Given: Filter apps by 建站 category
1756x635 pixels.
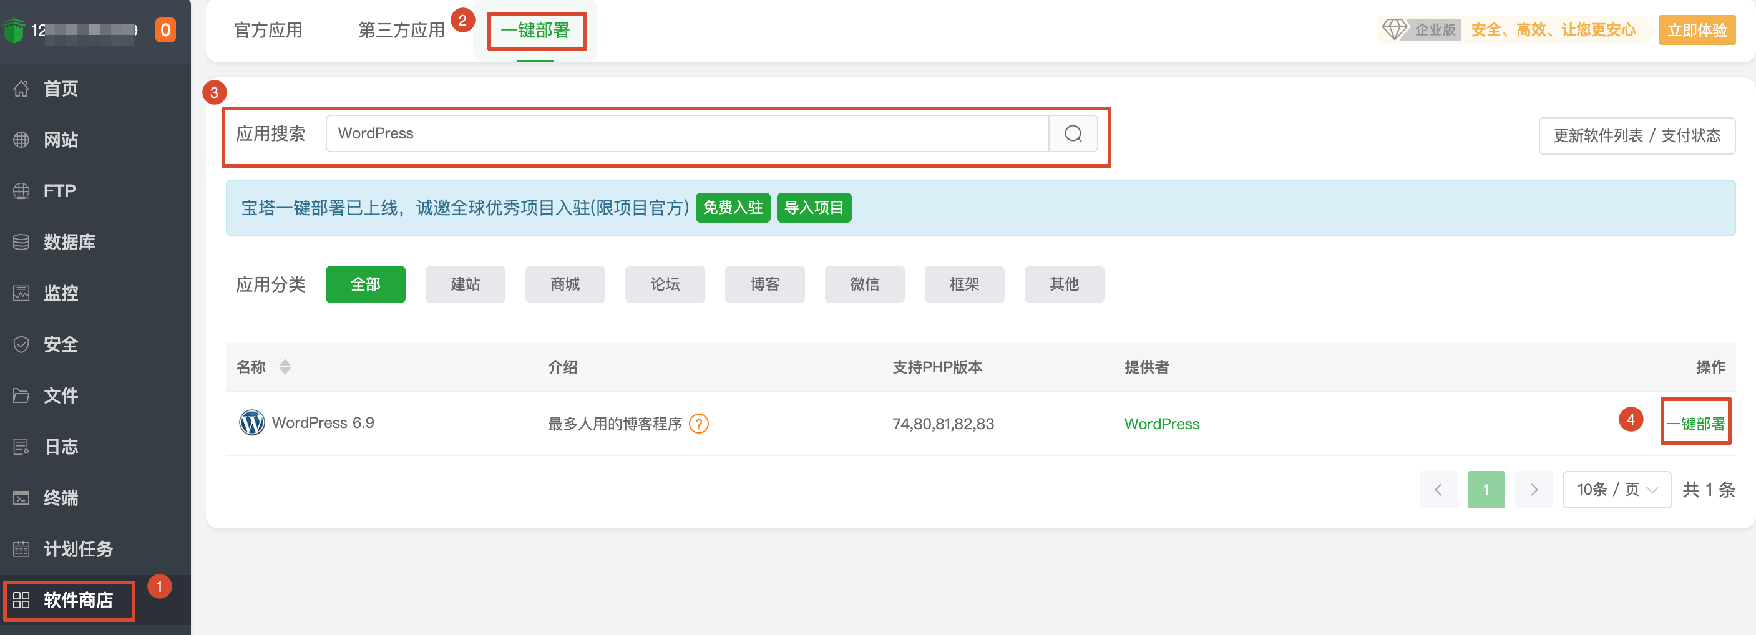Looking at the screenshot, I should point(466,284).
